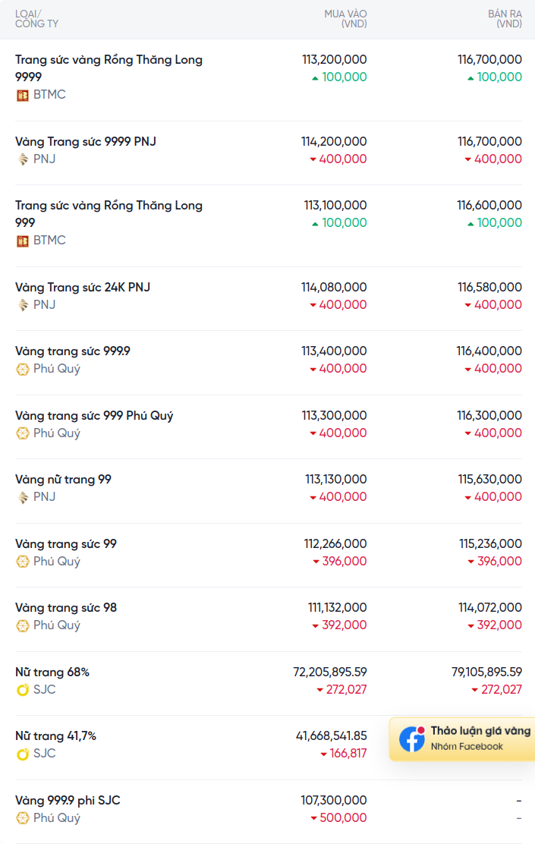Select Trang sức vàng Rồng Thăng Long 9999
The height and width of the screenshot is (844, 535).
(x=109, y=68)
